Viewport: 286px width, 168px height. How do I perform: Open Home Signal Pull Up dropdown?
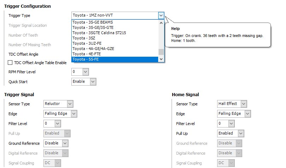click(x=241, y=133)
